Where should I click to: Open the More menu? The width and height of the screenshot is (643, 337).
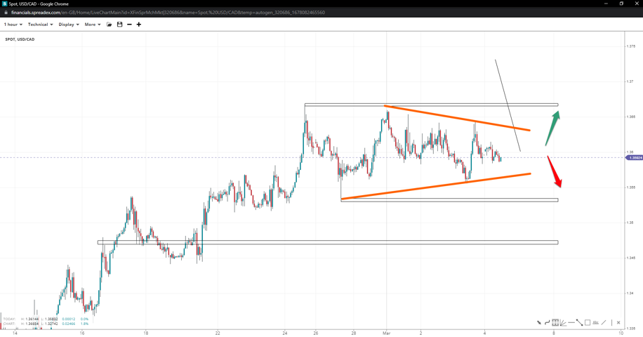pyautogui.click(x=92, y=25)
